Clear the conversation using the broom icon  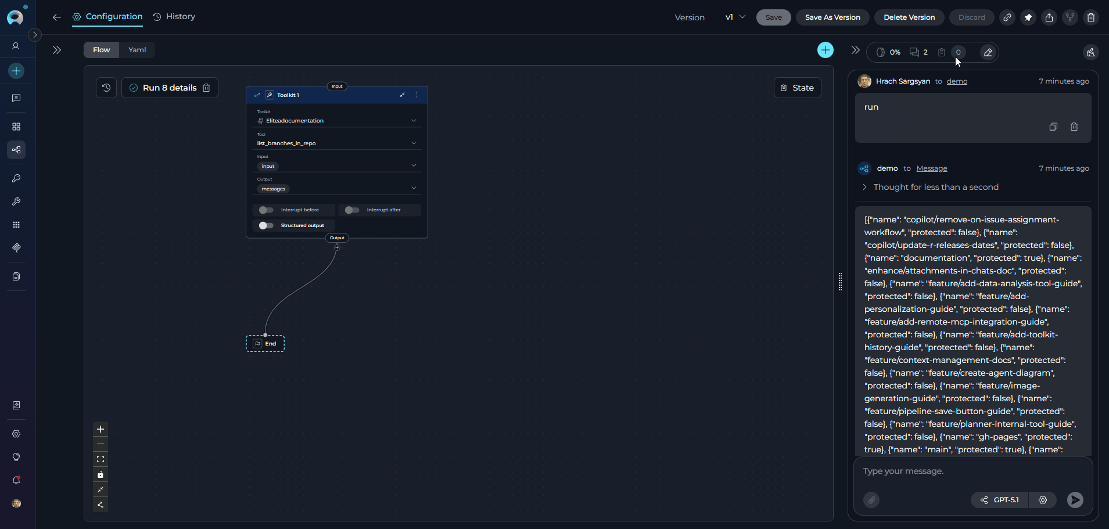(1090, 53)
